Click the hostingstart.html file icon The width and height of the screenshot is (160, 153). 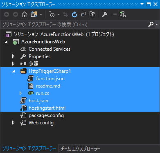pos(23,108)
